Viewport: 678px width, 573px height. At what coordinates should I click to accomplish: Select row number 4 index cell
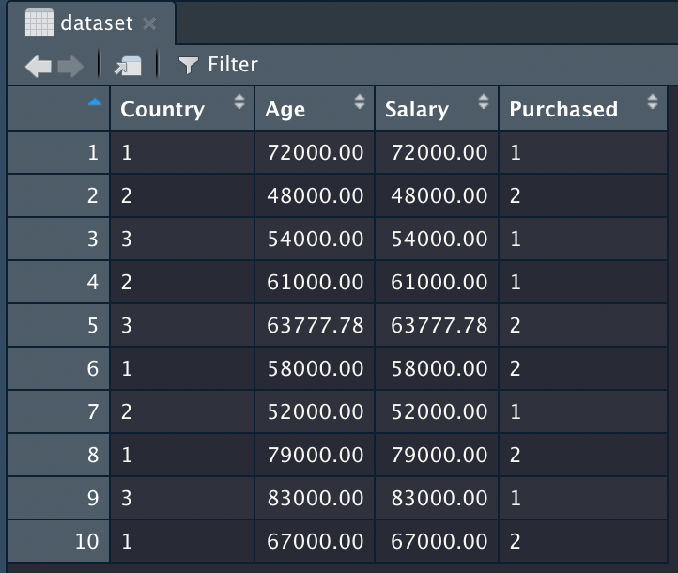[58, 282]
